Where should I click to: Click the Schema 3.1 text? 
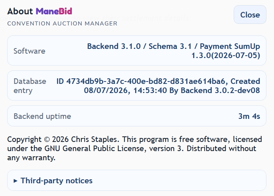coord(170,47)
